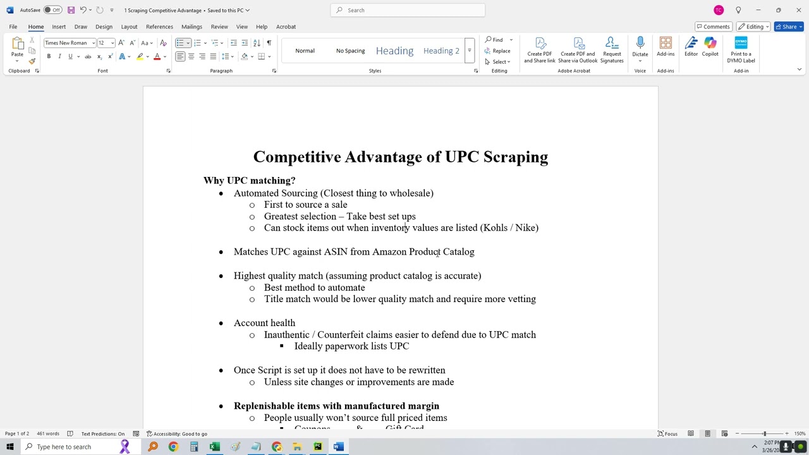
Task: Apply the red font color
Action: (157, 56)
